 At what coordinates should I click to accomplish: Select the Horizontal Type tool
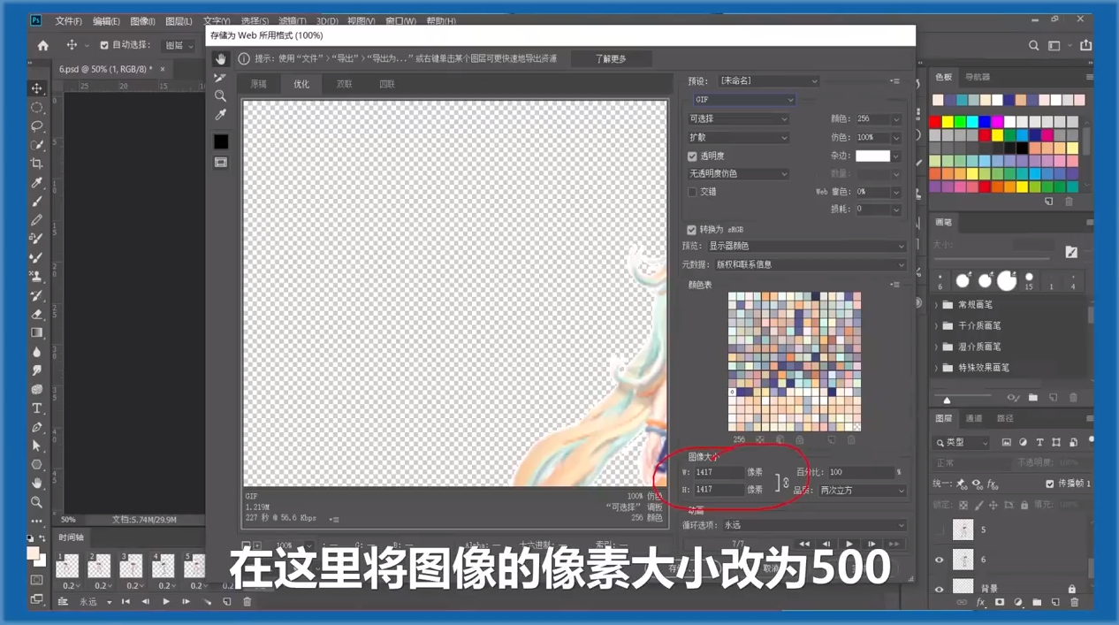[36, 408]
